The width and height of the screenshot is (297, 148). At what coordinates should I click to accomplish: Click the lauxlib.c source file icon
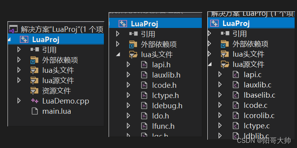click(236, 85)
